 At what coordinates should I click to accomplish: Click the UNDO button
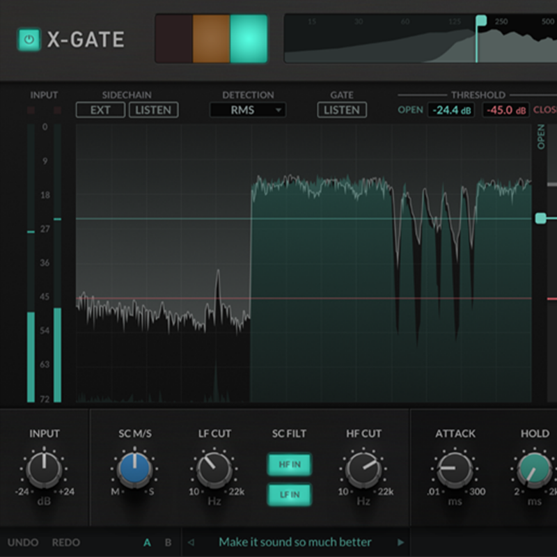(24, 542)
